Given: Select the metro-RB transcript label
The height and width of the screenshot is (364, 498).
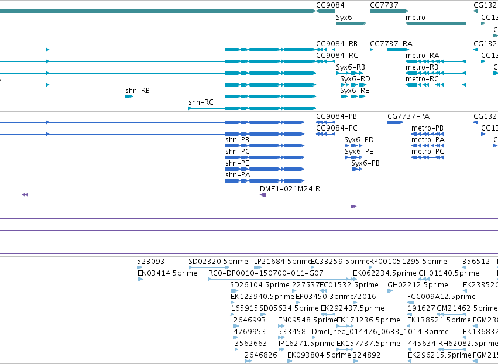Looking at the screenshot, I should point(422,67).
